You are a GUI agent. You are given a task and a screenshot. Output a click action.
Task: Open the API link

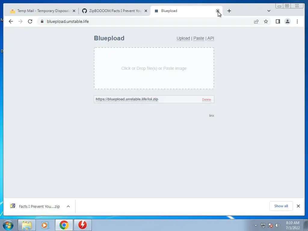tap(211, 38)
